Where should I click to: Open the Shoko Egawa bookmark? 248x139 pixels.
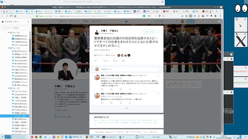click(x=20, y=61)
